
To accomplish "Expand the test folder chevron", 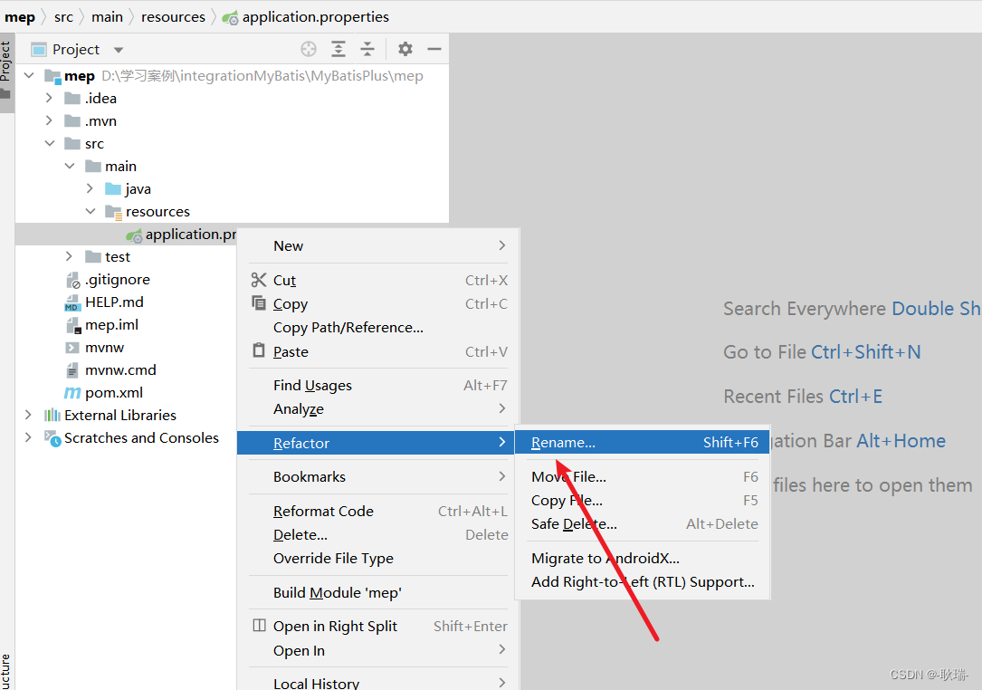I will point(69,256).
